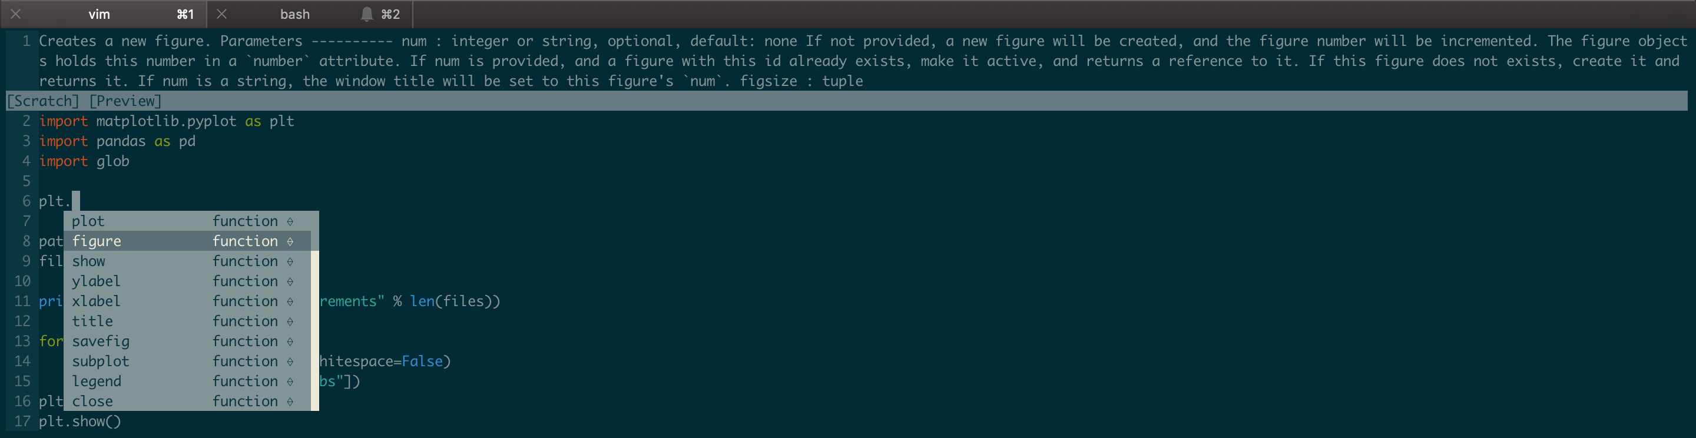Close the vim tab with its X icon
This screenshot has width=1696, height=438.
coord(15,13)
